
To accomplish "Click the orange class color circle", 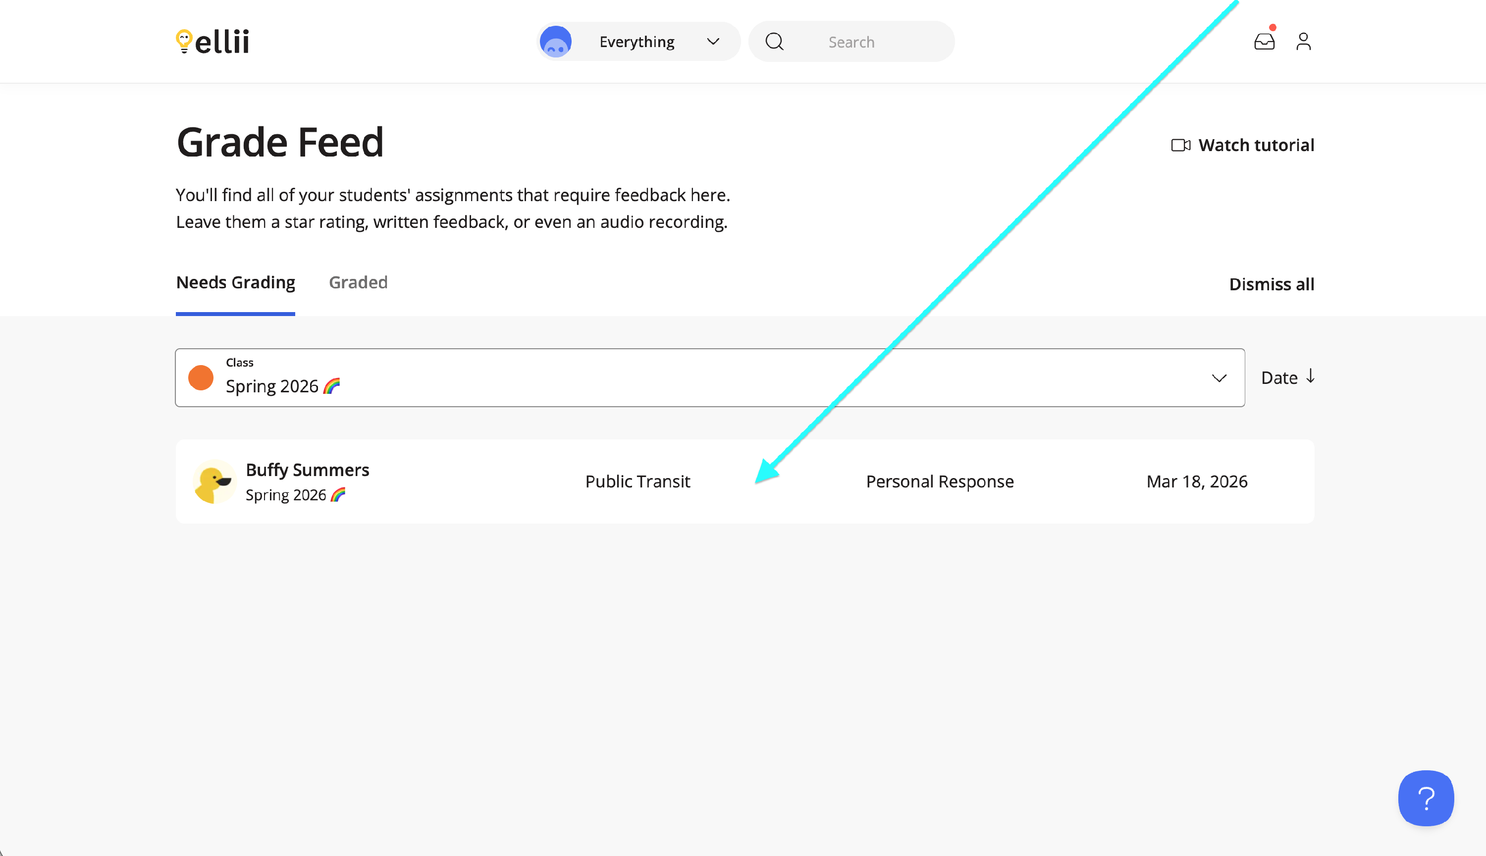I will click(201, 377).
